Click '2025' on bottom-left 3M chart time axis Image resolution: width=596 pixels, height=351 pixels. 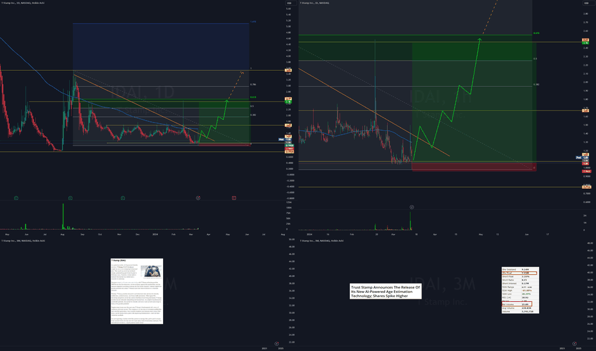[281, 348]
